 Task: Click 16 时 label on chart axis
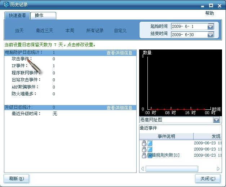pyautogui.click(x=190, y=113)
